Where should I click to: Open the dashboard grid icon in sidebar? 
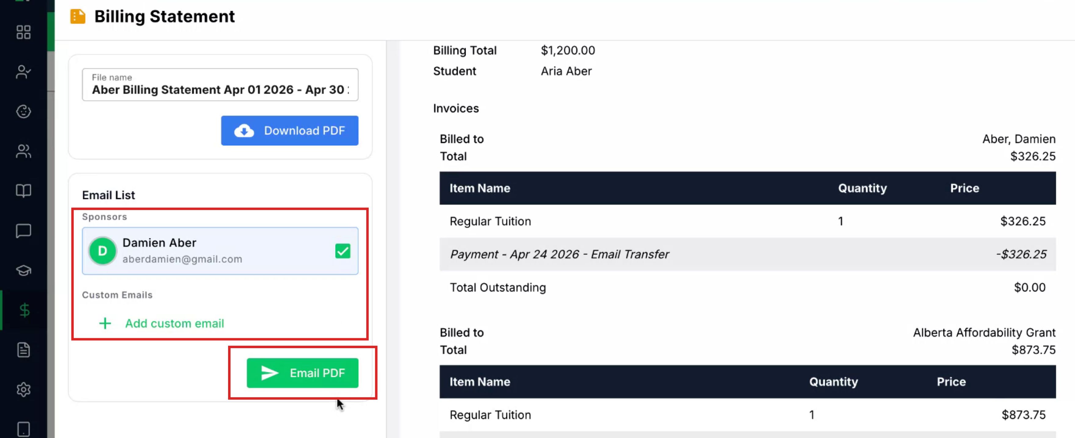[23, 32]
